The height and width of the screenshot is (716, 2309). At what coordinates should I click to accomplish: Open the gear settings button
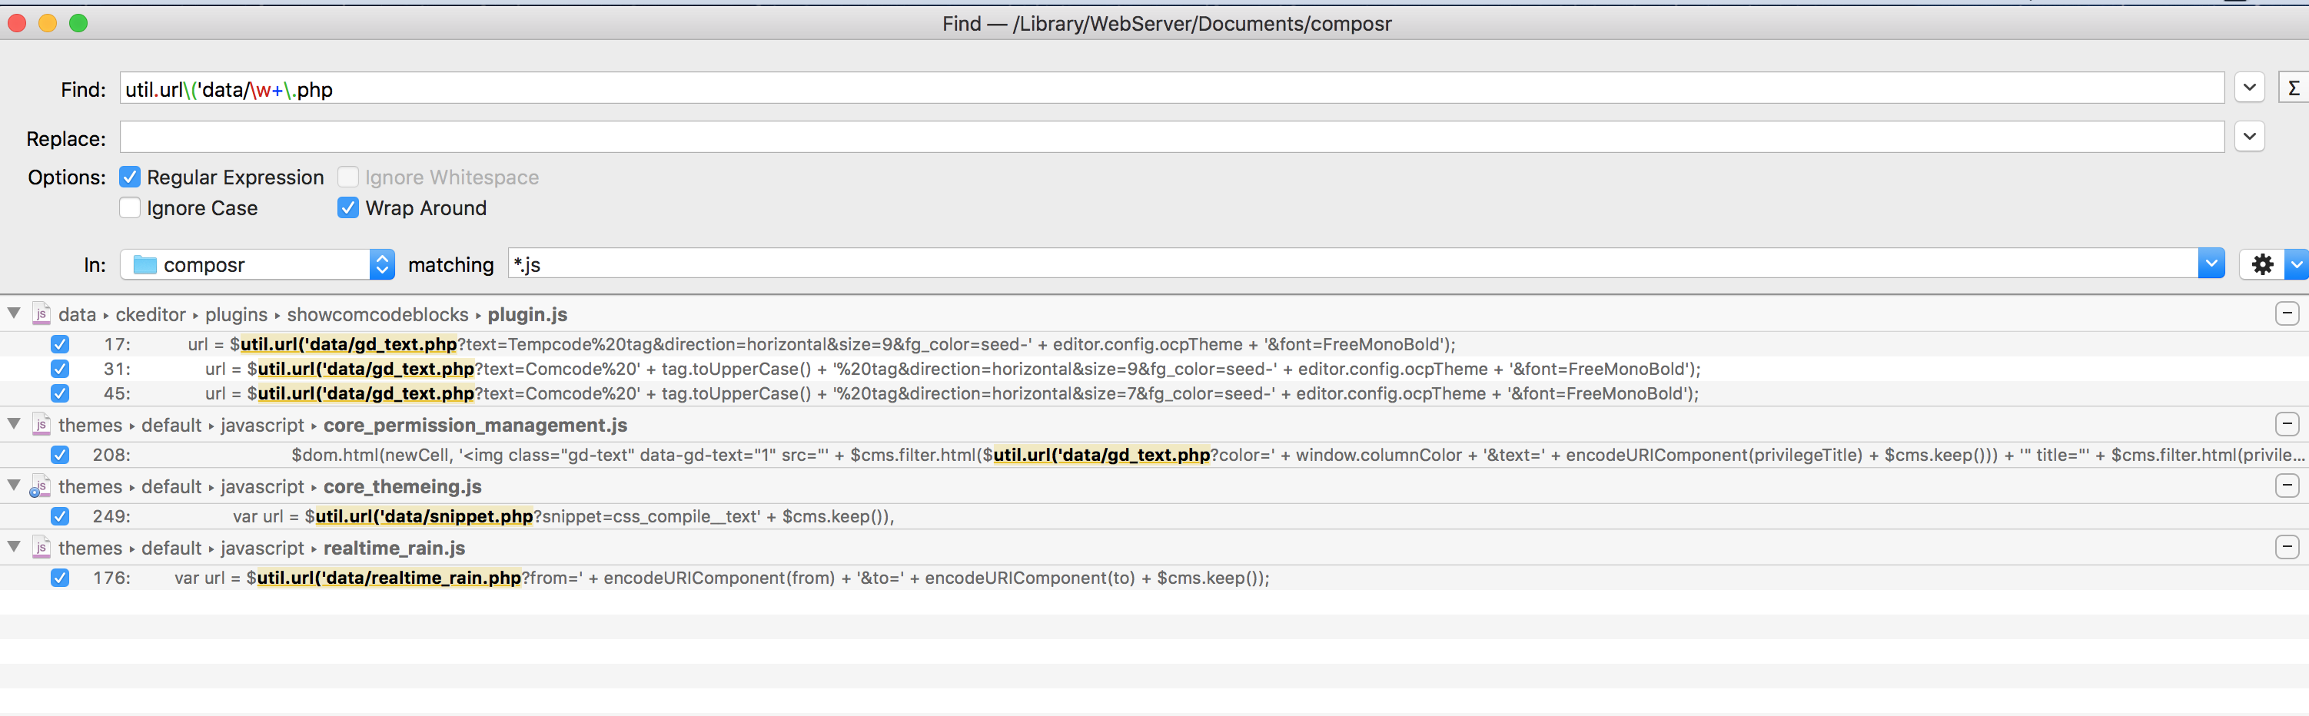pos(2261,264)
